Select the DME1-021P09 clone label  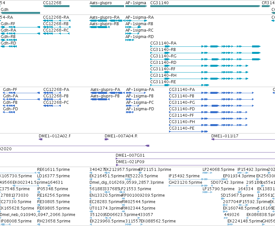130,162
